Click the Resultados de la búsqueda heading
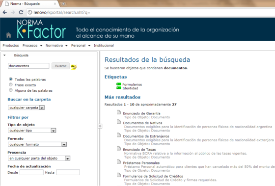Viewport: 275px width, 186px height. coord(147,60)
